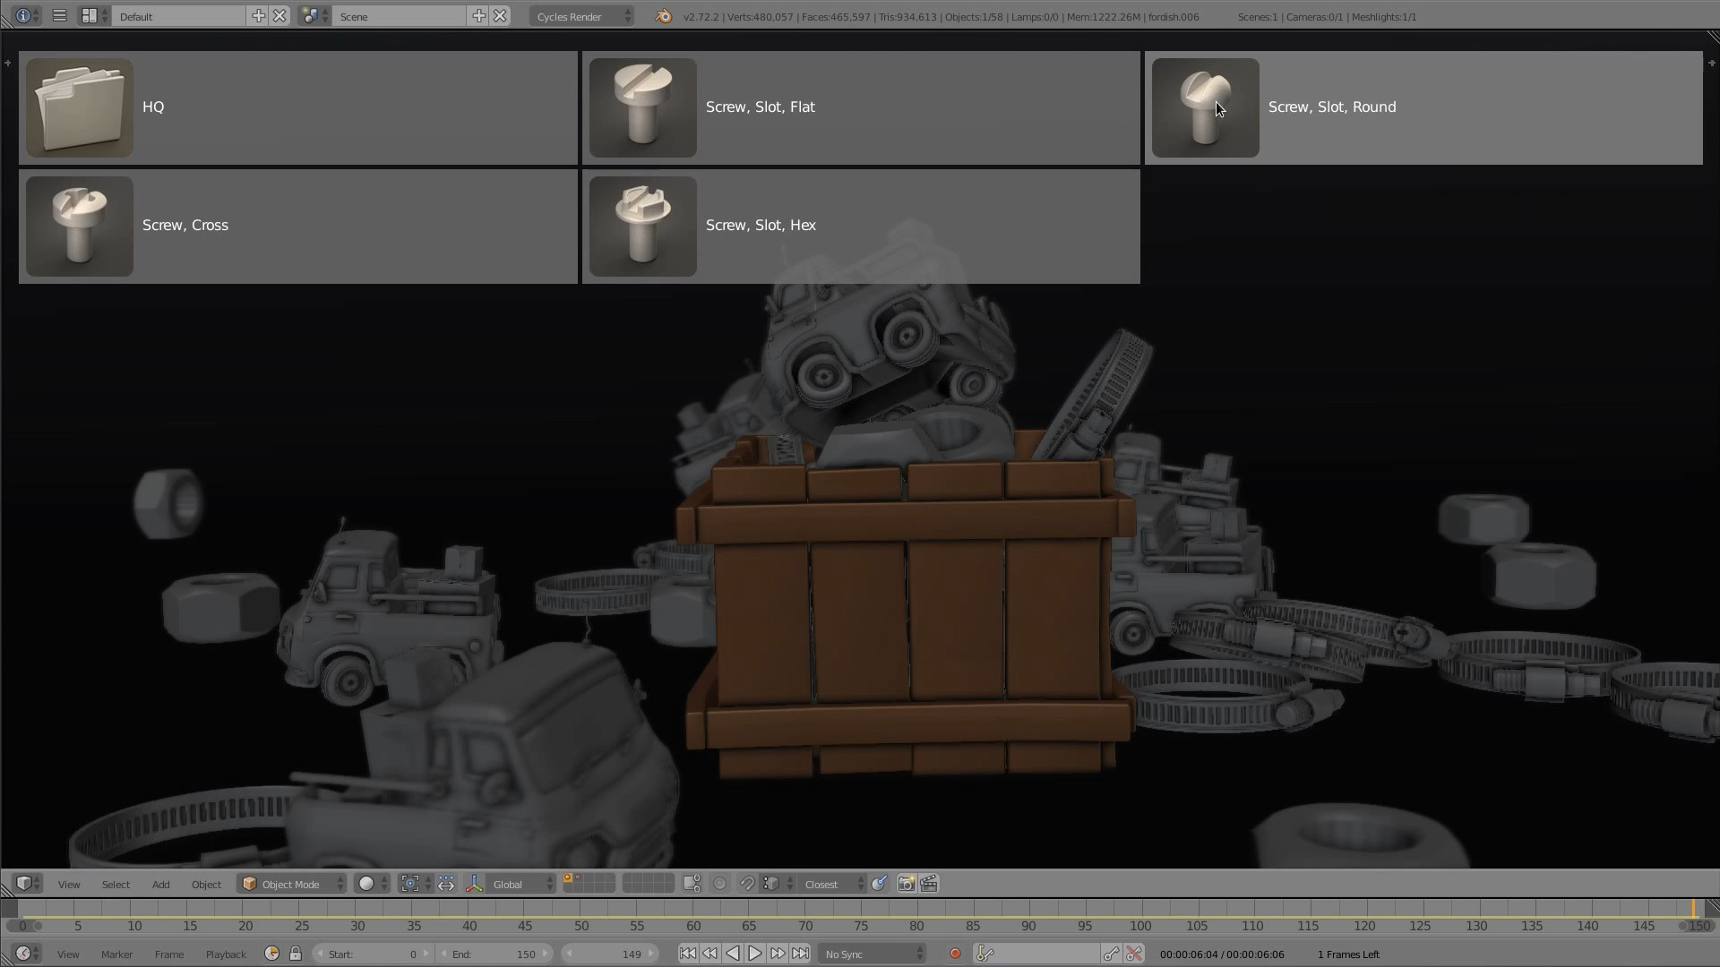Play the animation forward

(754, 954)
